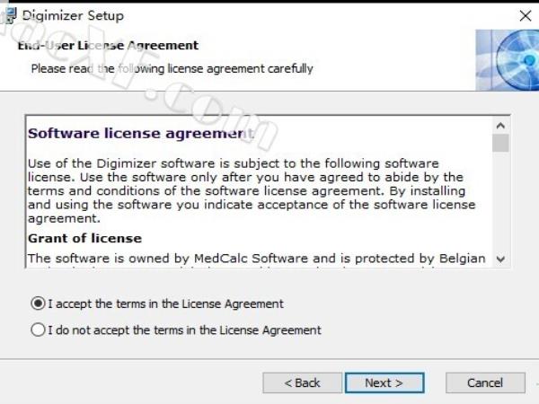Go back with the "< Back" button
539x404 pixels.
point(302,382)
